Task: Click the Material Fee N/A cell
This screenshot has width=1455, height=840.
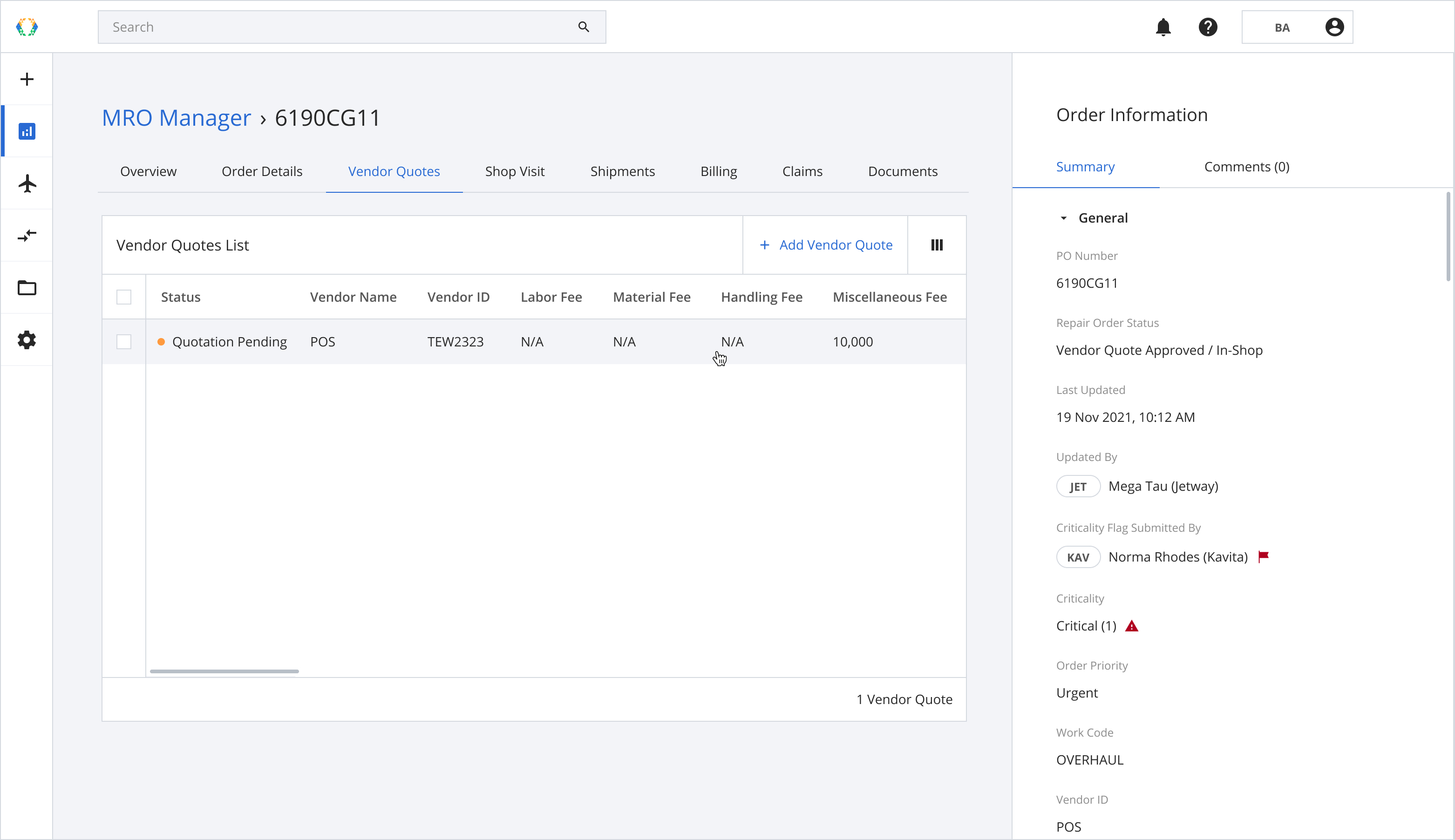Action: pyautogui.click(x=624, y=342)
